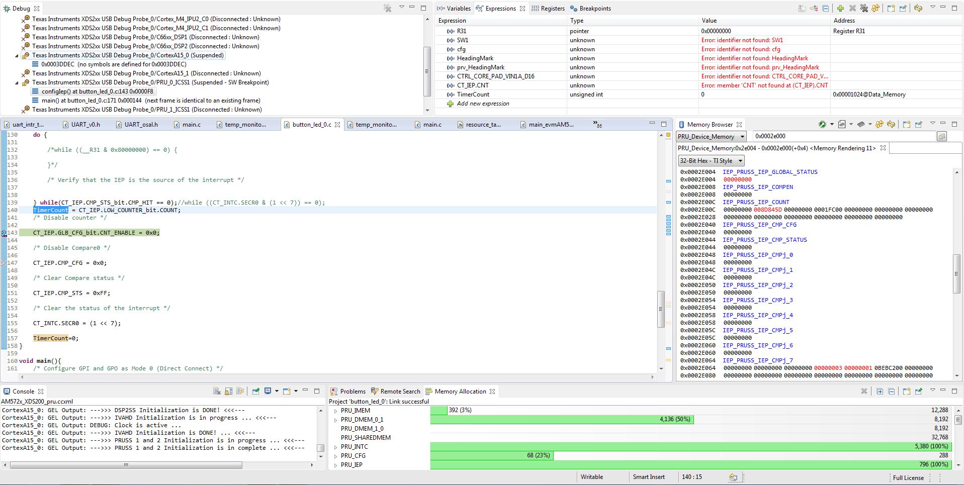Screen dimensions: 964x485
Task: Switch to the Variables tab
Action: tap(454, 9)
